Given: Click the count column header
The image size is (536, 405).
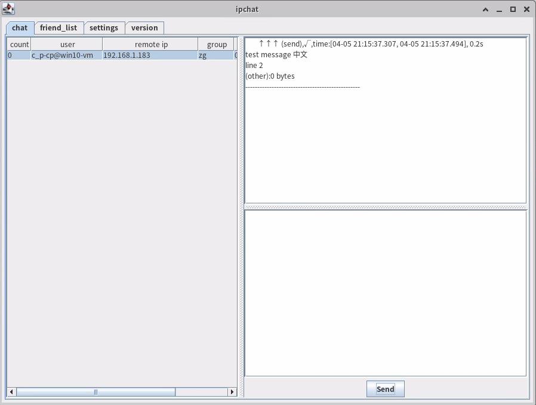Looking at the screenshot, I should pos(19,44).
